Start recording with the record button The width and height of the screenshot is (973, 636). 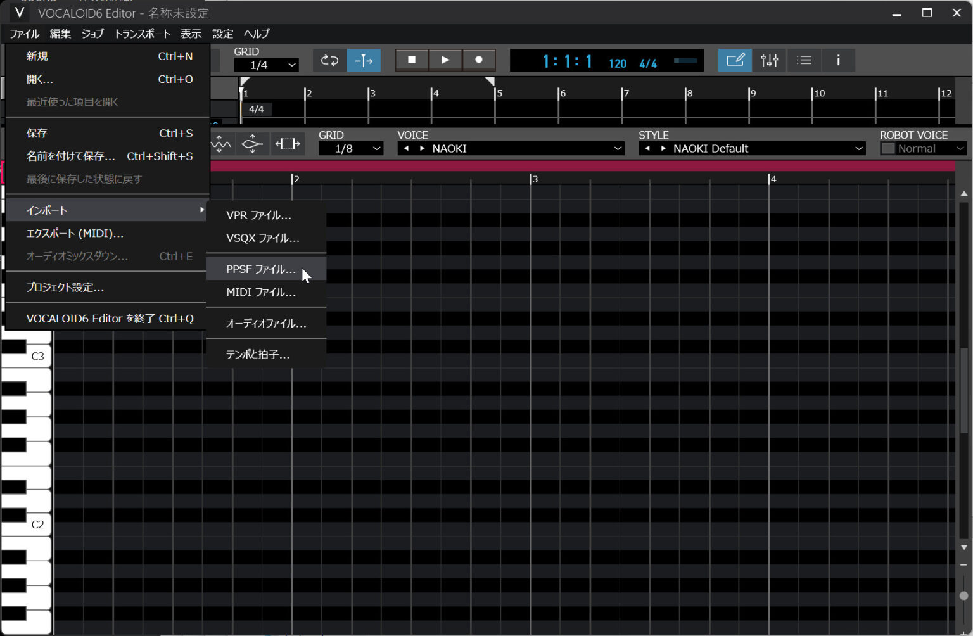[x=479, y=59]
